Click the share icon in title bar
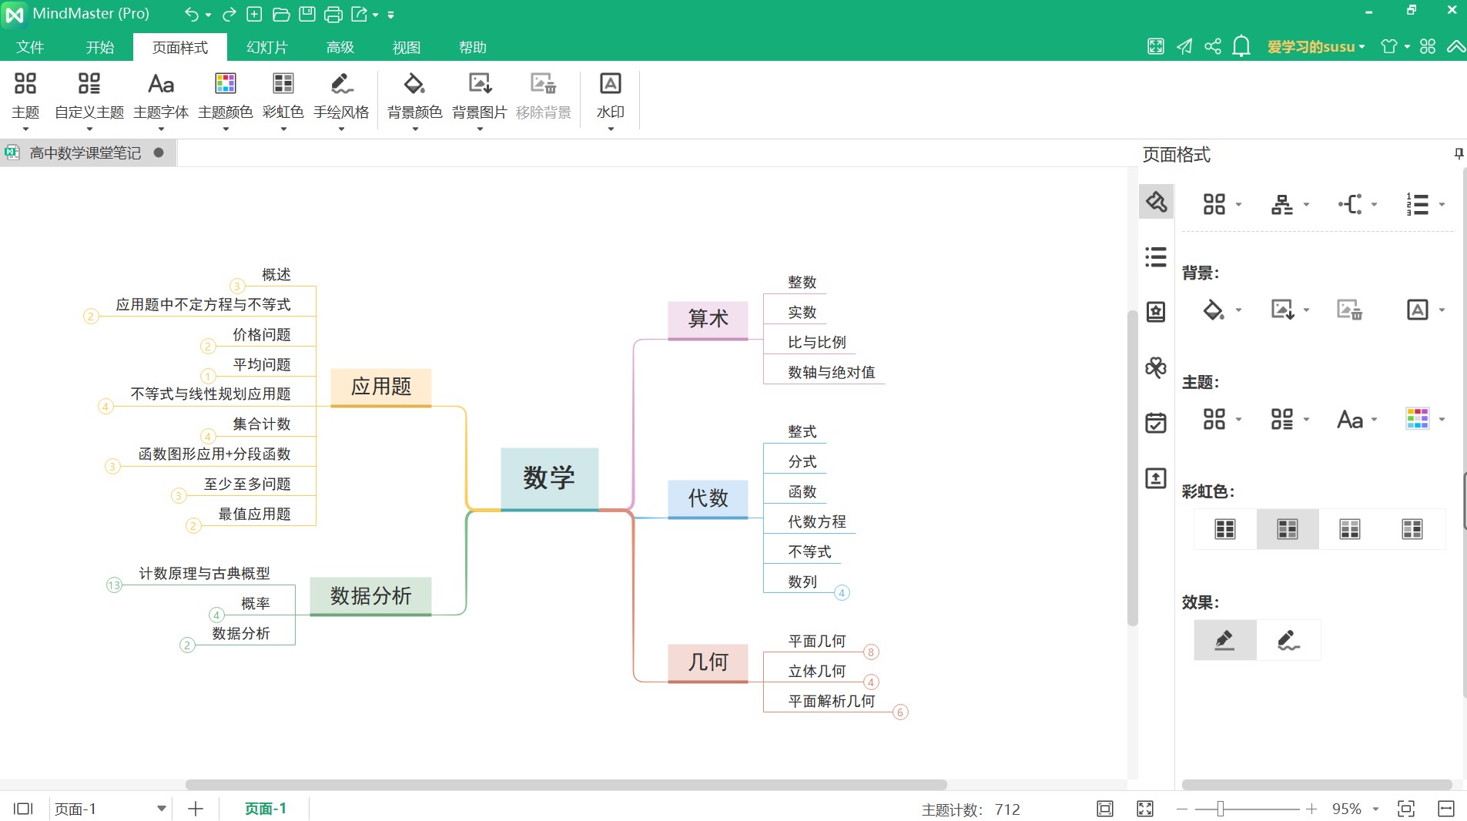Screen dimensions: 1467x821 tap(1213, 46)
